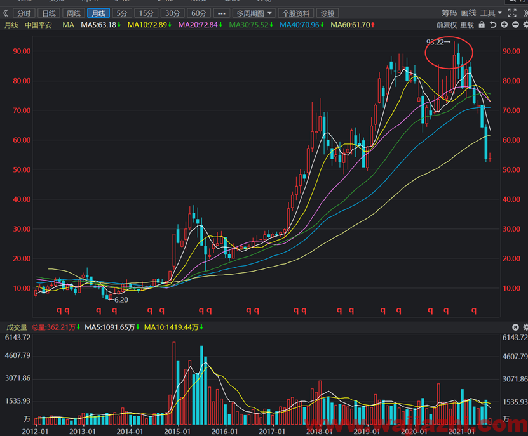The width and height of the screenshot is (528, 436).
Task: Click the 2021-01 date axis label
Action: (461, 432)
